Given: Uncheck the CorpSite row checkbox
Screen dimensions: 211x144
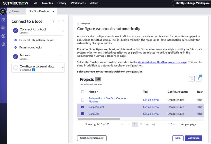Looking at the screenshot, I should point(82,114).
